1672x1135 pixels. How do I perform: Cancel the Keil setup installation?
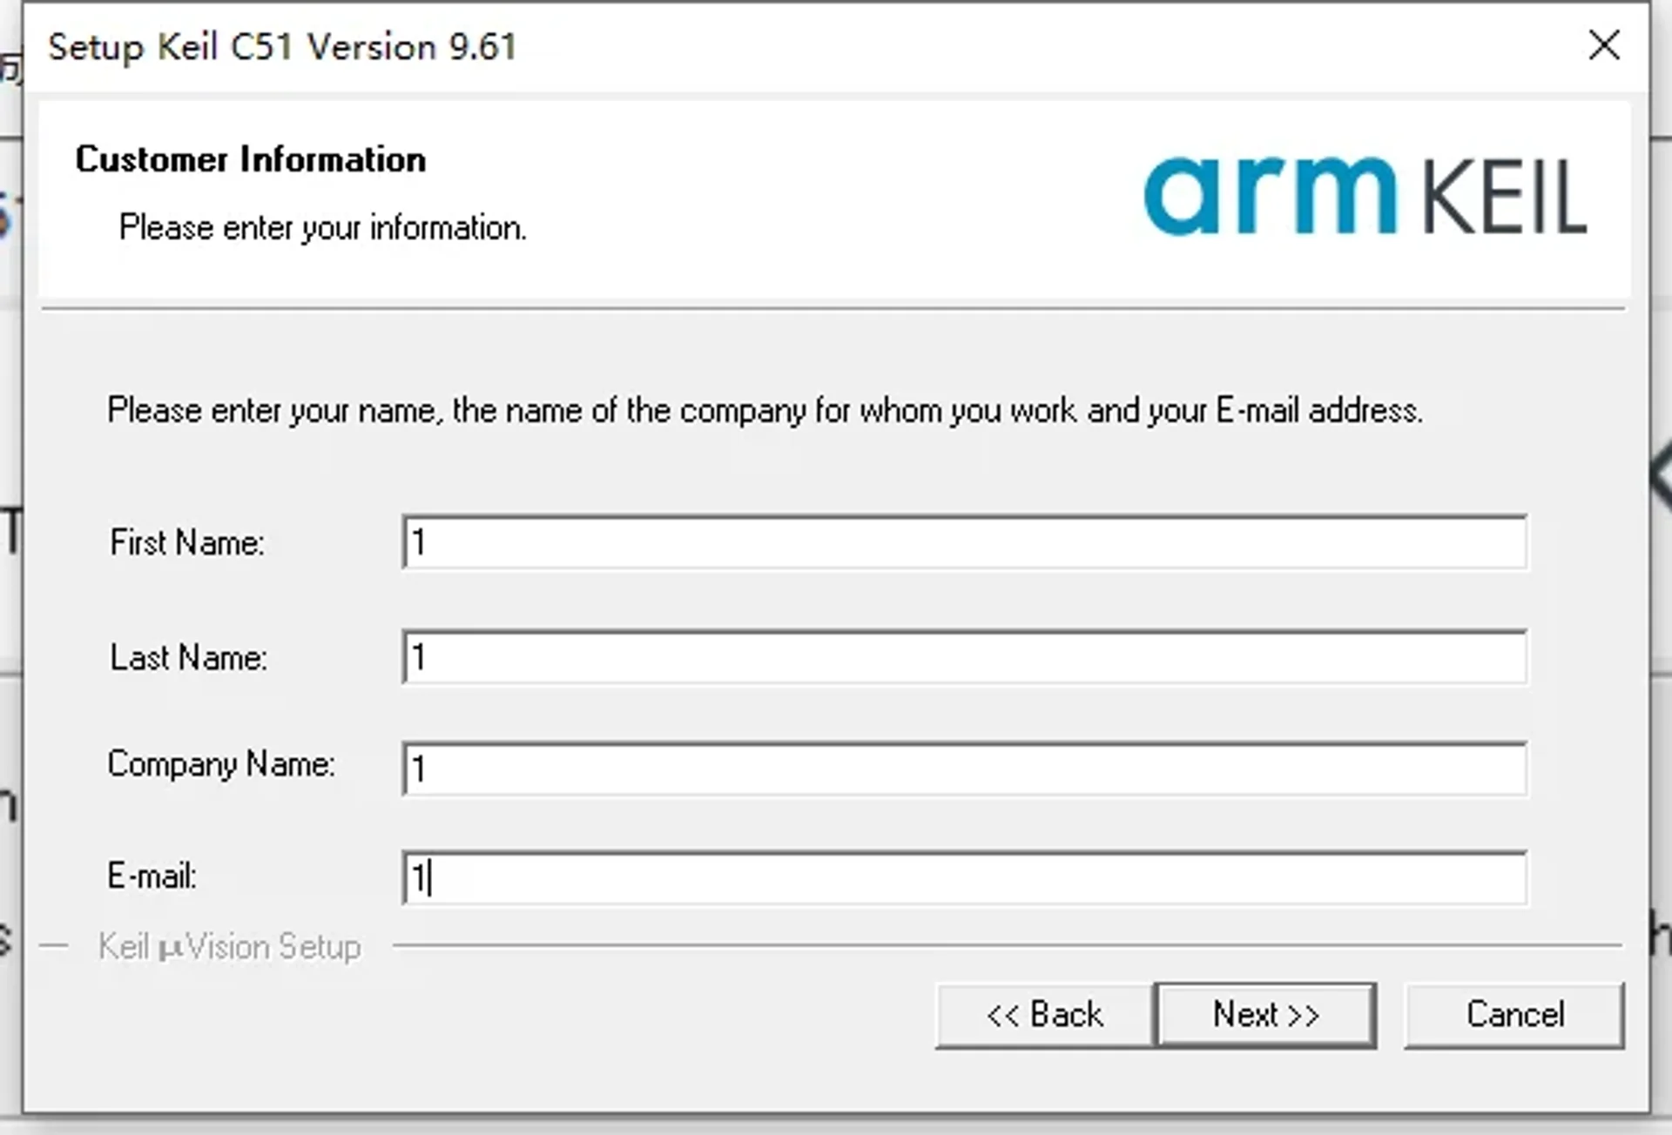[1514, 1015]
